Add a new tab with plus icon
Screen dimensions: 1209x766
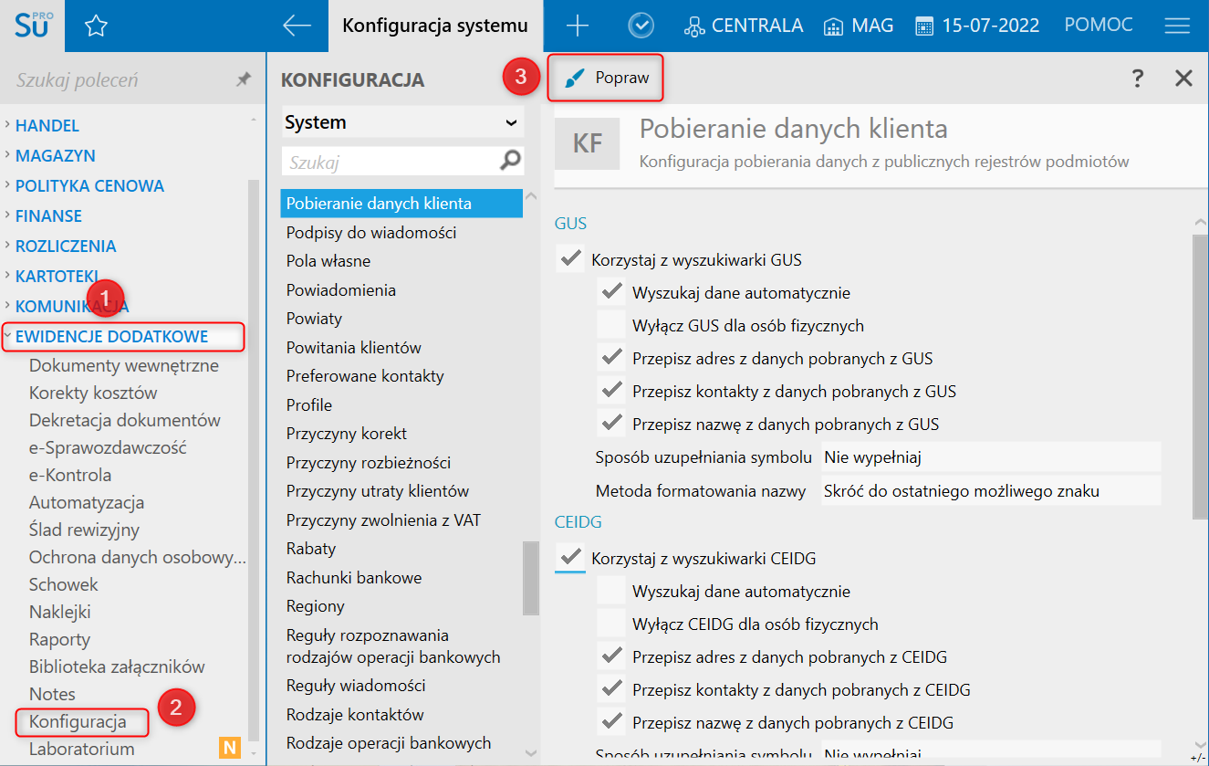(x=578, y=26)
